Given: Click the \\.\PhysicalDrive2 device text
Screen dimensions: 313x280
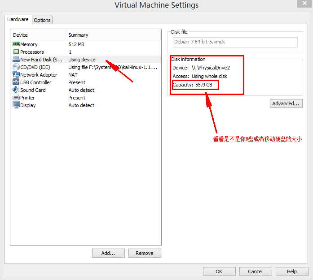Looking at the screenshot, I should (211, 68).
